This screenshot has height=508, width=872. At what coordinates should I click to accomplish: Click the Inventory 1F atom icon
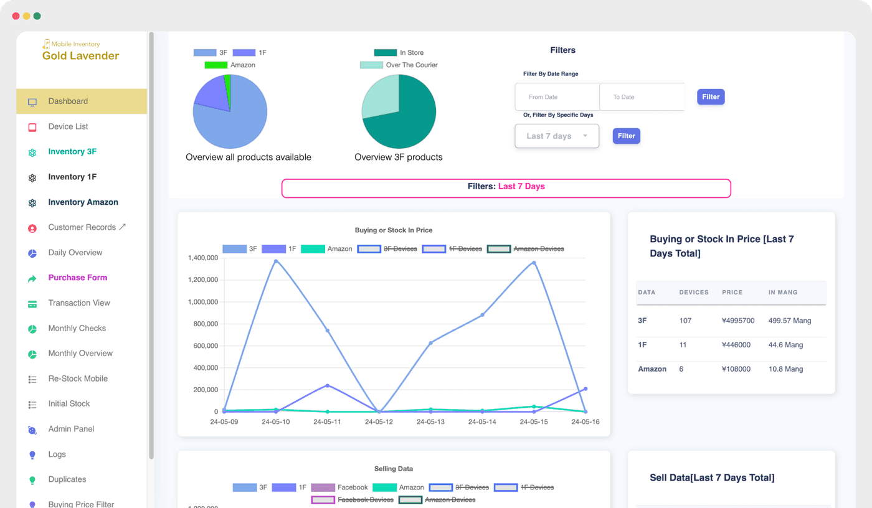pyautogui.click(x=32, y=177)
